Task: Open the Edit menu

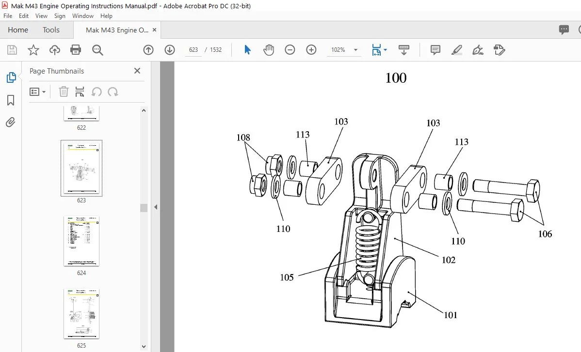Action: coord(24,16)
